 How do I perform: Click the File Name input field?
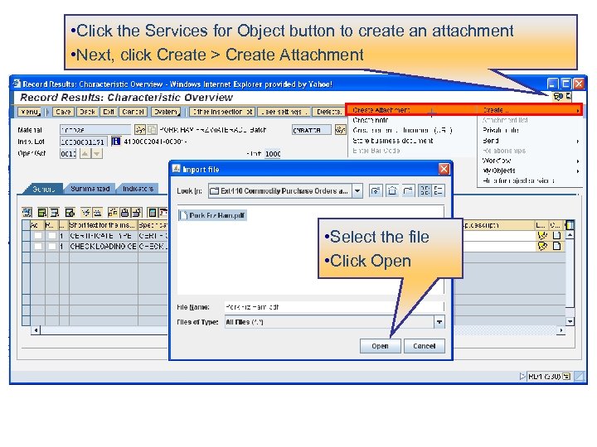[x=334, y=307]
